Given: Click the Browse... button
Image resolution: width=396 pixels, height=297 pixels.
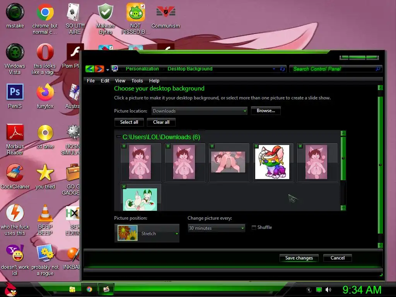Looking at the screenshot, I should click(x=266, y=111).
